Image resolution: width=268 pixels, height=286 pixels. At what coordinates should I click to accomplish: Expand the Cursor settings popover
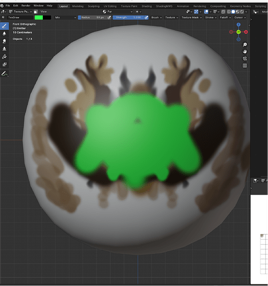[x=240, y=18]
